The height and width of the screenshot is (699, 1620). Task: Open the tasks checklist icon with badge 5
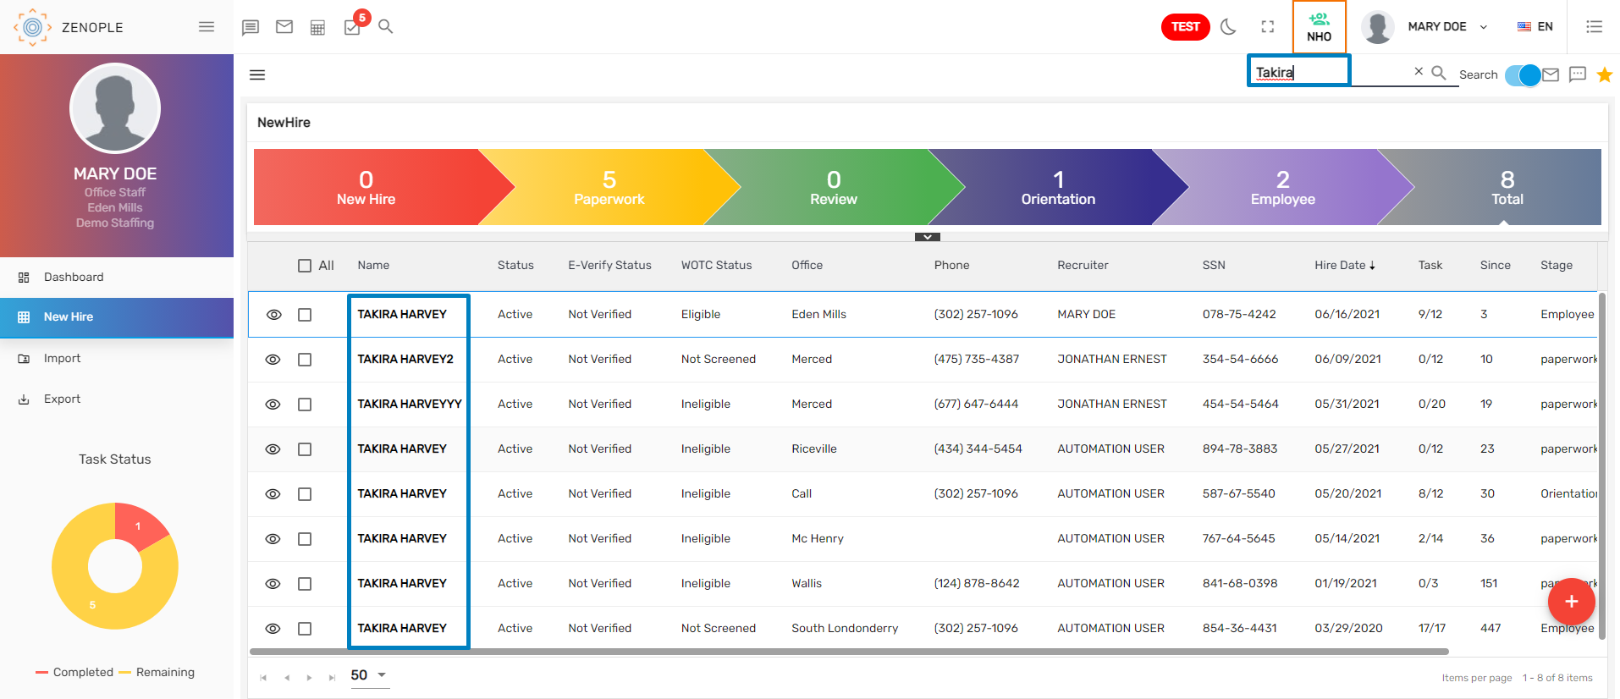pos(353,27)
